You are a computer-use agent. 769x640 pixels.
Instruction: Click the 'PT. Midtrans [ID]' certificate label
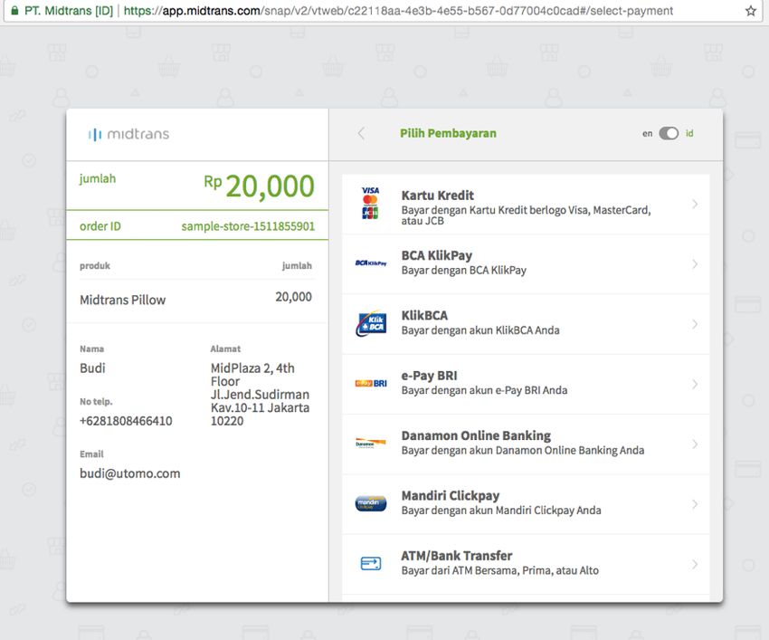(x=69, y=11)
